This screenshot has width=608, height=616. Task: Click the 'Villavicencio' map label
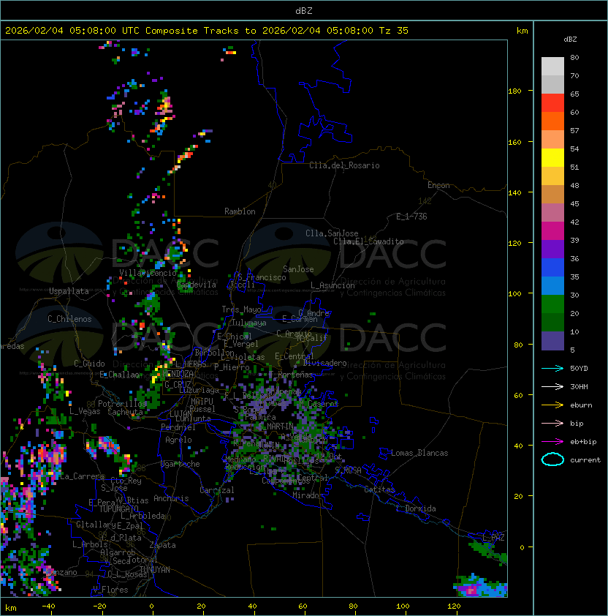click(148, 273)
